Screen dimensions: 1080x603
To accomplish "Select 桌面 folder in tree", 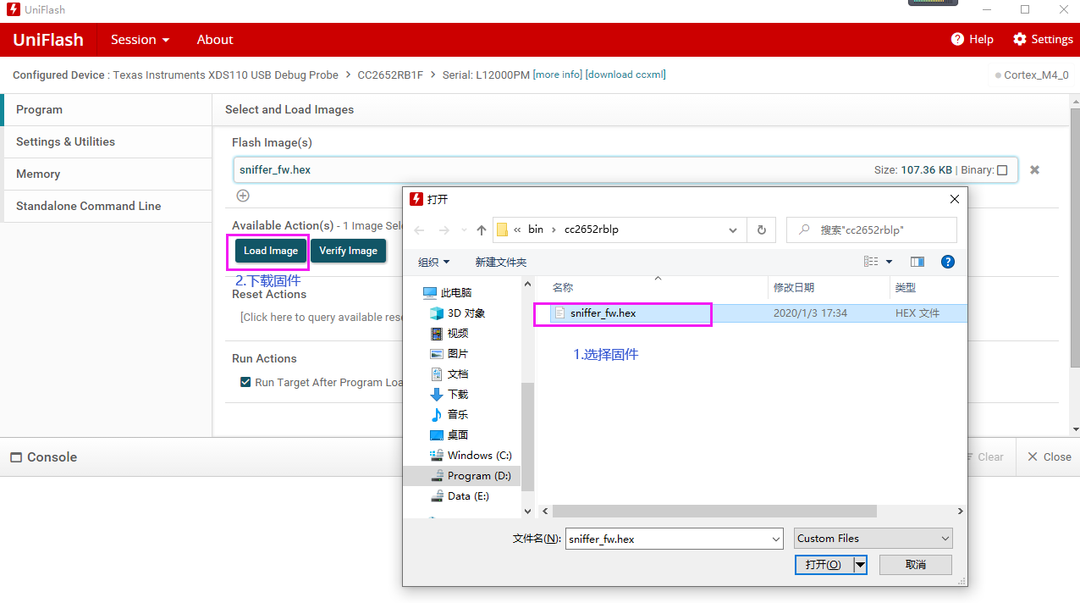I will [458, 435].
